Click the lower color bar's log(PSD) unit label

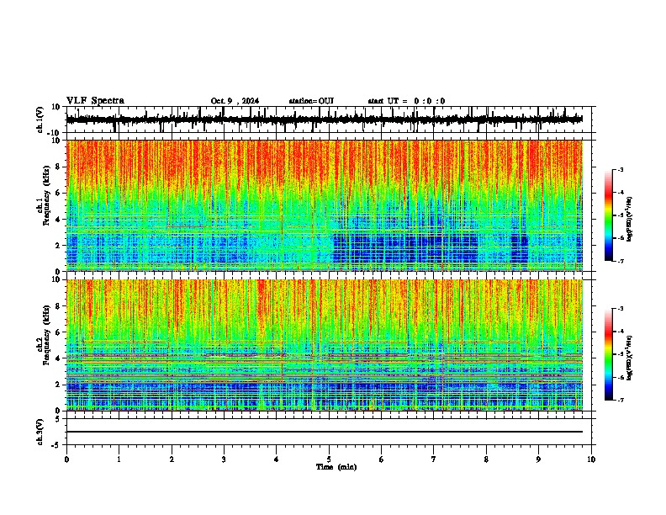click(x=629, y=358)
